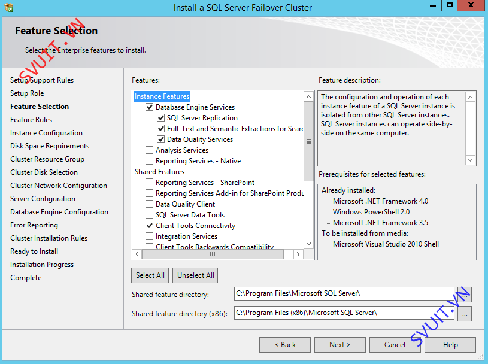Select the Instance Features tree node
This screenshot has height=364, width=488.
pyautogui.click(x=162, y=96)
